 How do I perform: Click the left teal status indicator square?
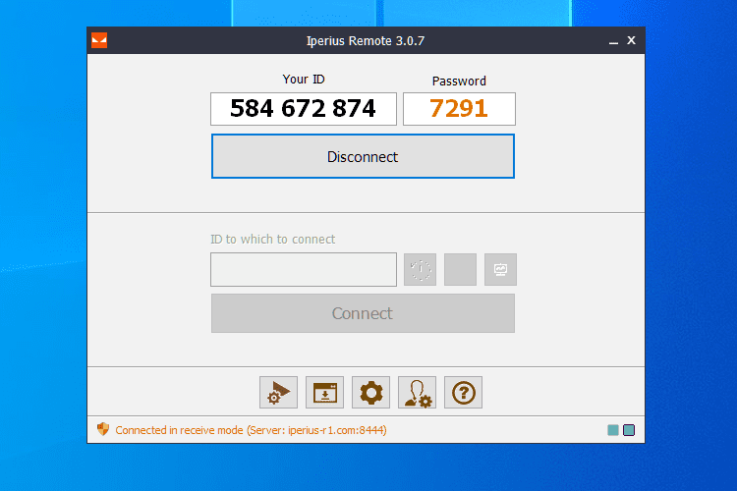tap(613, 430)
